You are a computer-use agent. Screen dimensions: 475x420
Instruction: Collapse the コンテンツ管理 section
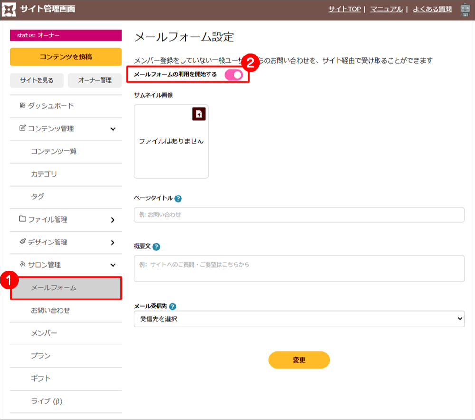pos(113,129)
